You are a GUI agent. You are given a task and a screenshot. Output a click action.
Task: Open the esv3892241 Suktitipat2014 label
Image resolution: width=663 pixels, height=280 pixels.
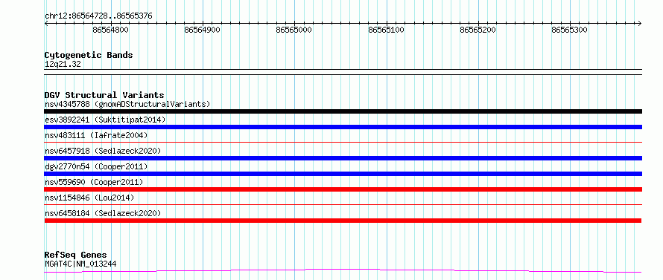coord(105,120)
